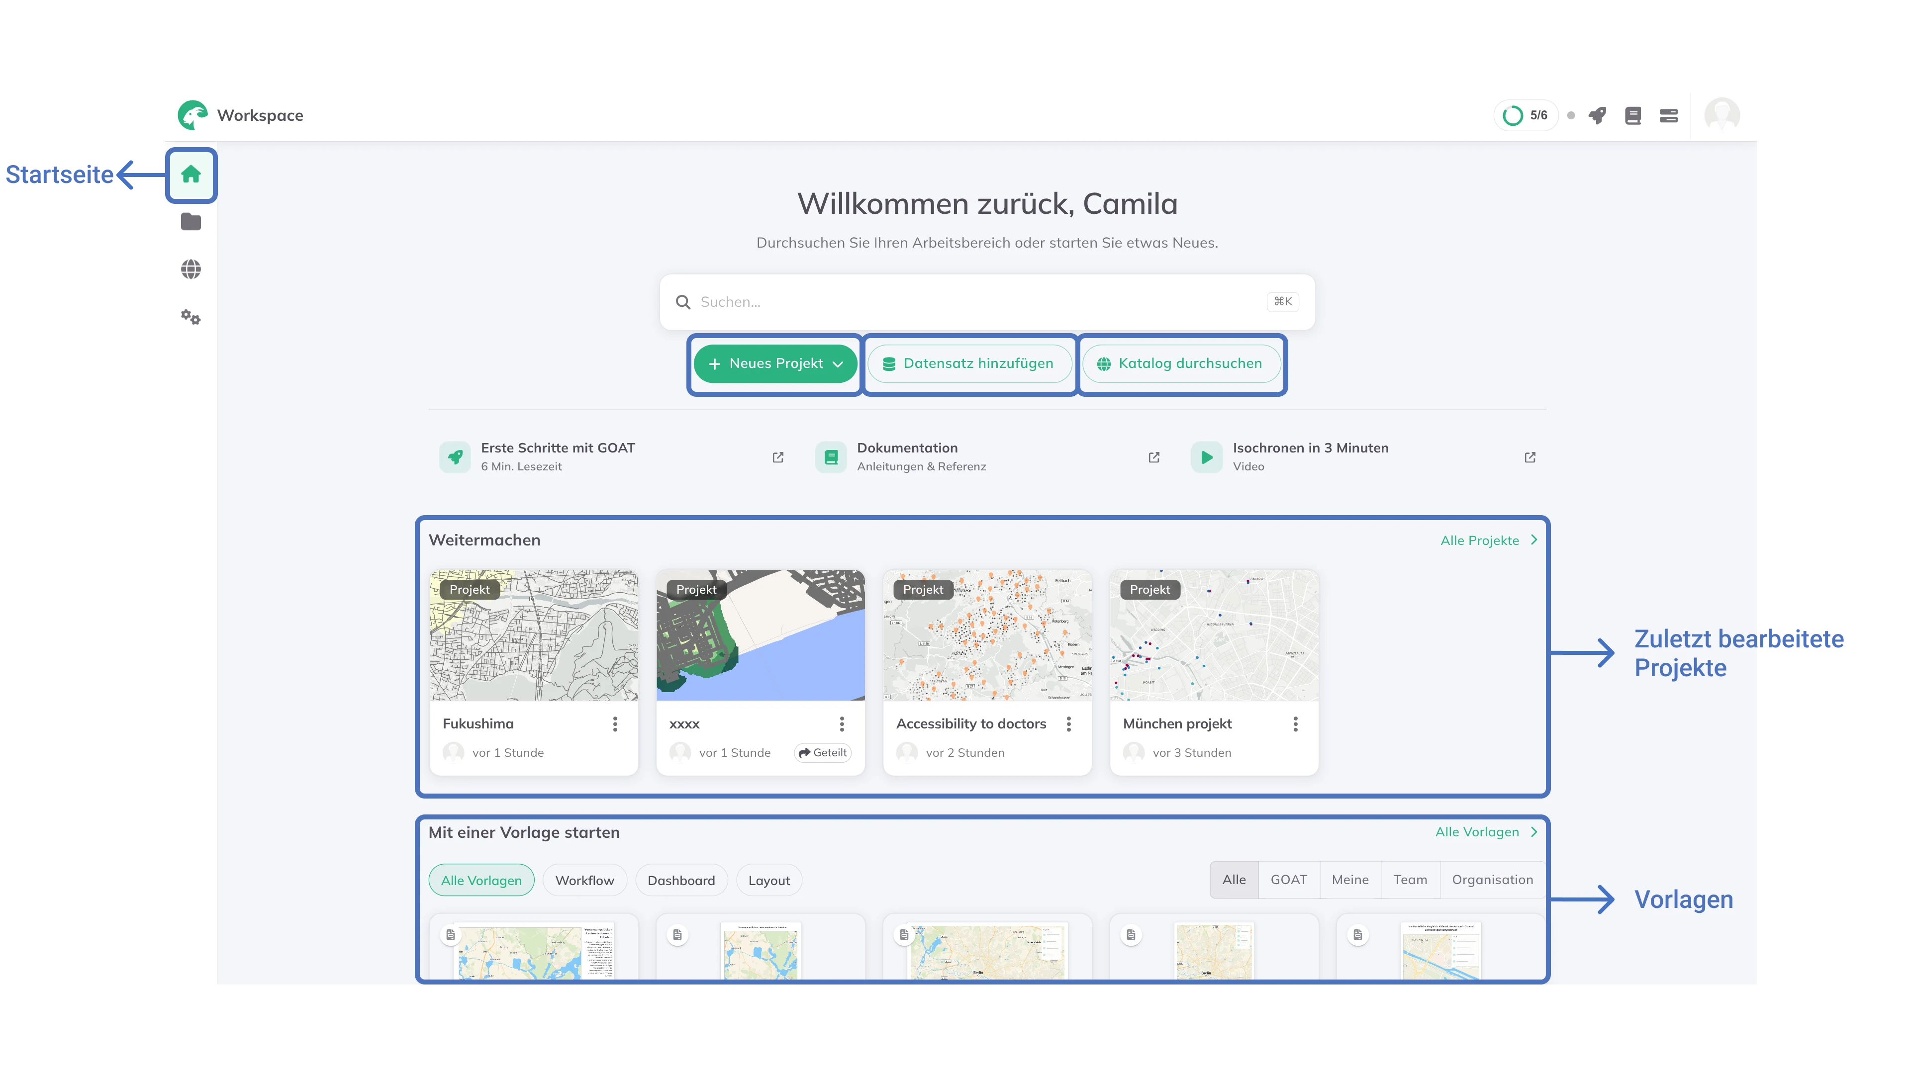Open three-dot menu of Fukushima project
This screenshot has width=1910, height=1074.
pos(615,724)
